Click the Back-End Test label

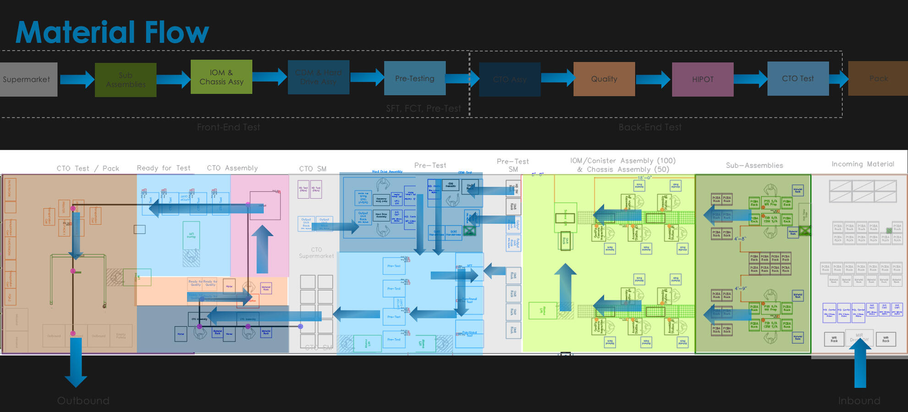click(x=649, y=127)
